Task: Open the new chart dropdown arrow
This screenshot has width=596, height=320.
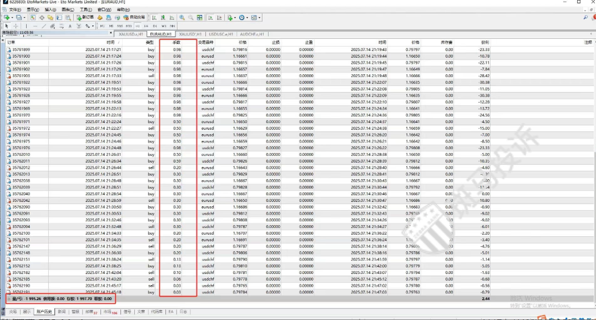Action: 12,18
